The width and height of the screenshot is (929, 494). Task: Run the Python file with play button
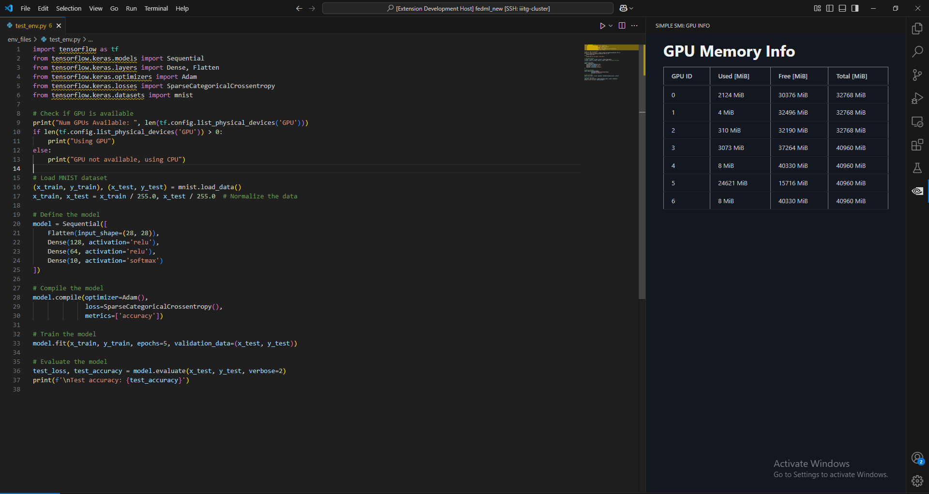point(602,26)
